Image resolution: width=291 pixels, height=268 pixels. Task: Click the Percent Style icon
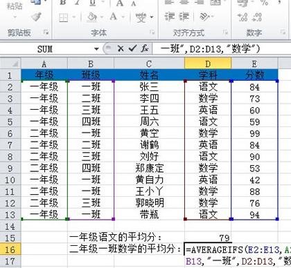pos(265,3)
